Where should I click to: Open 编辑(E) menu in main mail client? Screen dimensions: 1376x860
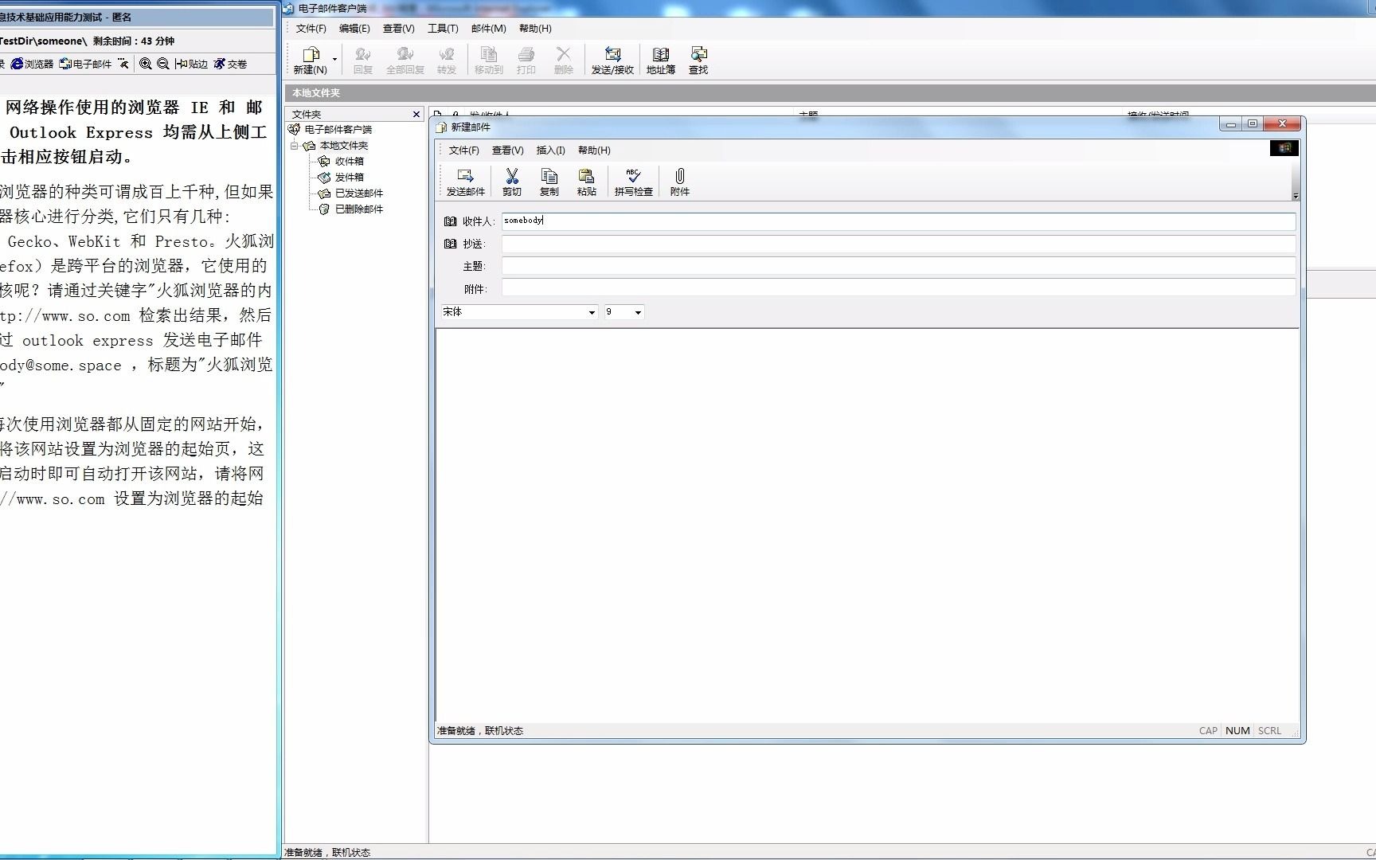click(x=354, y=29)
